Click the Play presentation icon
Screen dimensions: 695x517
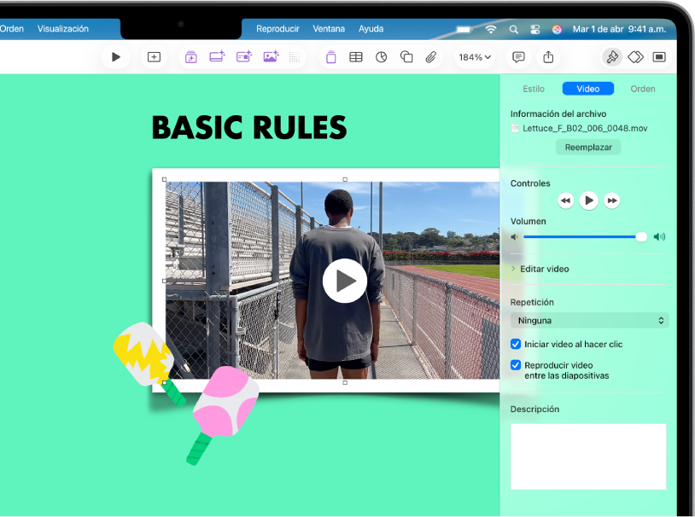pyautogui.click(x=115, y=57)
